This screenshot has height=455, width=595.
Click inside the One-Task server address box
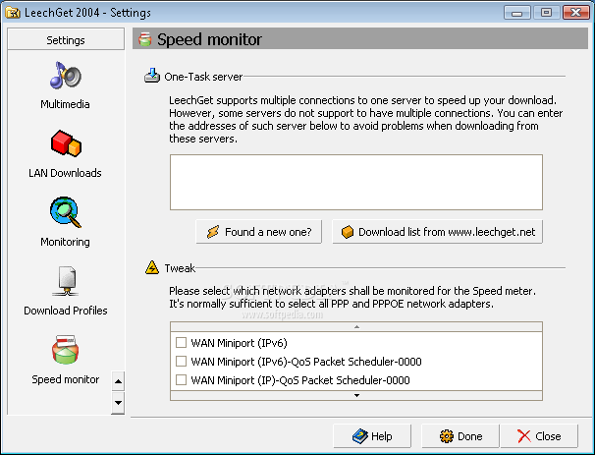356,182
